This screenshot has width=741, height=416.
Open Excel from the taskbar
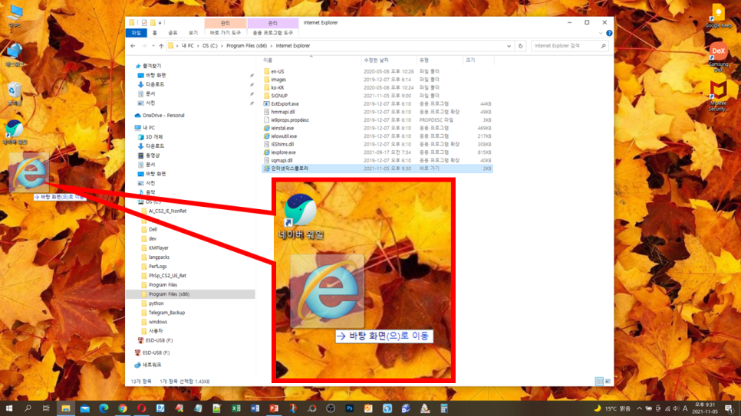coord(235,408)
